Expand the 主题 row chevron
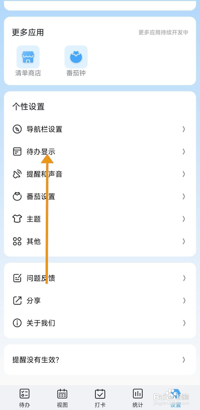Viewport: 200px width, 410px height. click(184, 219)
